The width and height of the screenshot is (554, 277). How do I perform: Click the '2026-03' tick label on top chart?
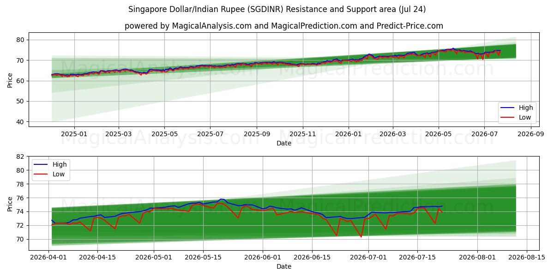coord(392,134)
